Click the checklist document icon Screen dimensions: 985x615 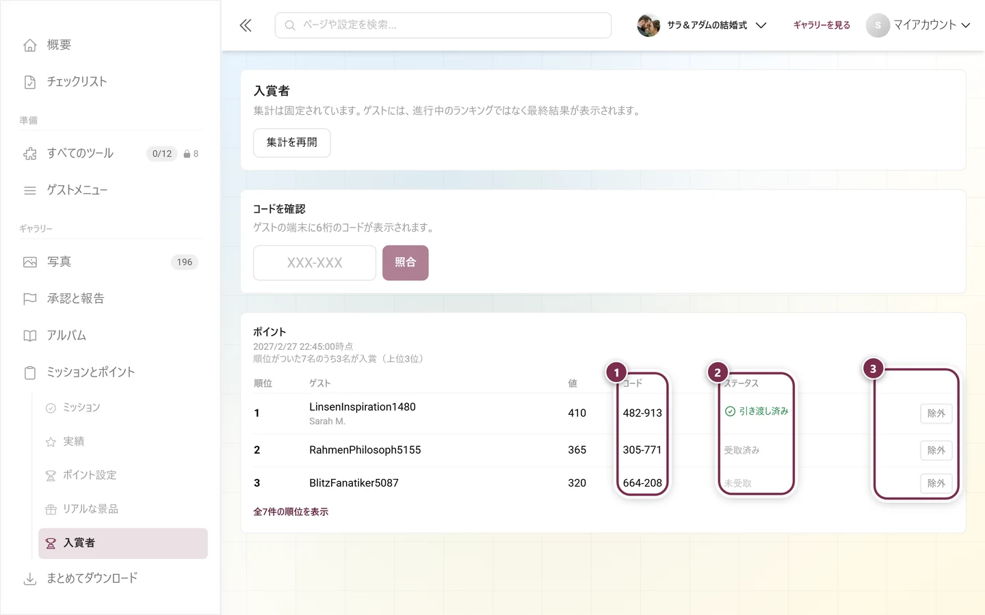click(x=30, y=82)
